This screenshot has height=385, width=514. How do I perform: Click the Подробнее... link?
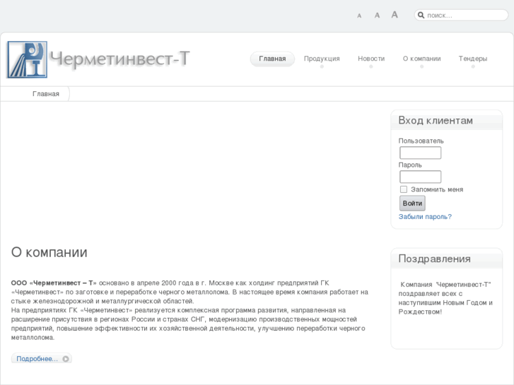point(37,359)
